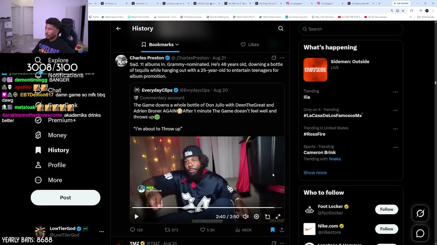Open EverydayClips quoted profile name
This screenshot has height=245, width=437.
coord(157,90)
